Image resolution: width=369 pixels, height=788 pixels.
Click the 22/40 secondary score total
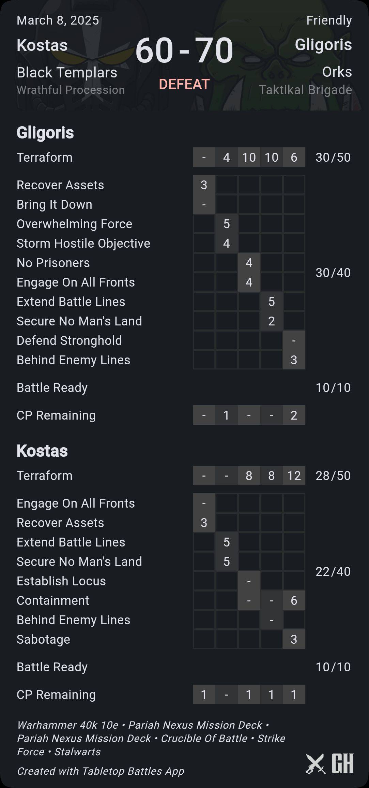(333, 571)
